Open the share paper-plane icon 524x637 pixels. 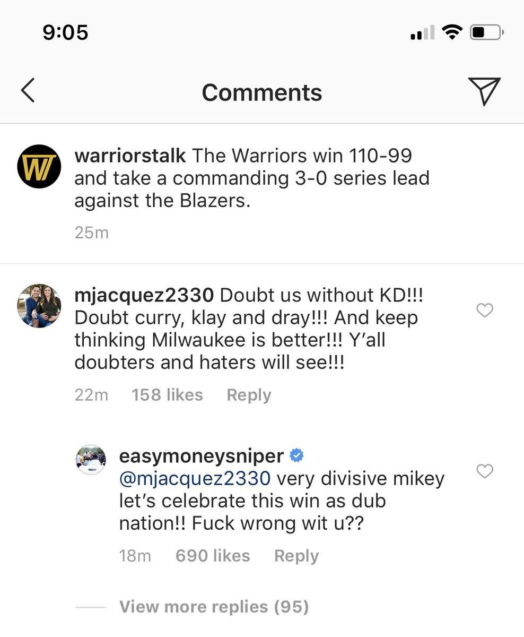(484, 91)
